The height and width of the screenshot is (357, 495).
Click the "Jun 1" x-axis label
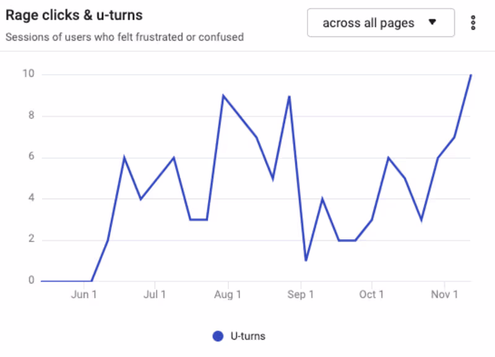coord(84,295)
